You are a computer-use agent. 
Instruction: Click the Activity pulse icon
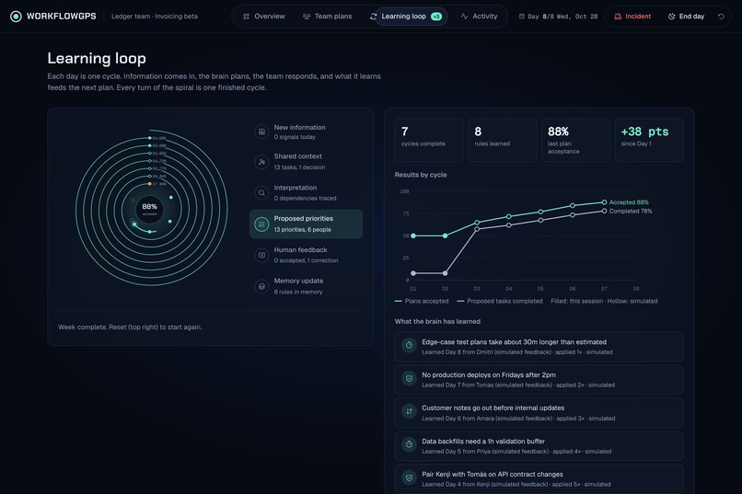(x=464, y=17)
